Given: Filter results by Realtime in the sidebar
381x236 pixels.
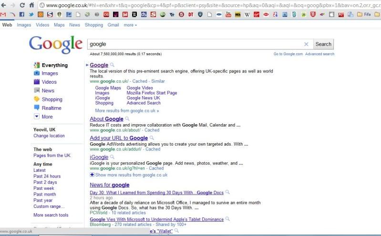Looking at the screenshot, I should 51,108.
